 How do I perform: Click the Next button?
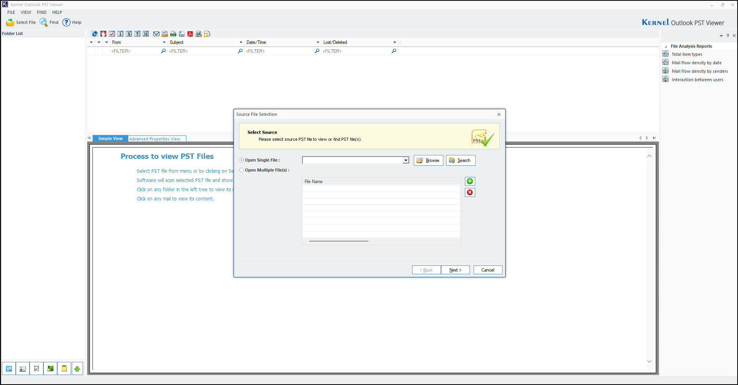pyautogui.click(x=455, y=270)
